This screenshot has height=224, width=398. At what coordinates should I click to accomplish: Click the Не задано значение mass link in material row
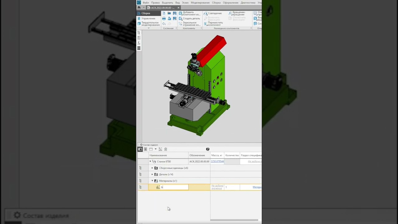(217, 187)
